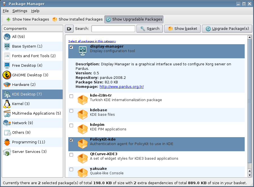This screenshot has width=254, height=187.
Task: Click the Programming bug icon
Action: click(x=7, y=142)
